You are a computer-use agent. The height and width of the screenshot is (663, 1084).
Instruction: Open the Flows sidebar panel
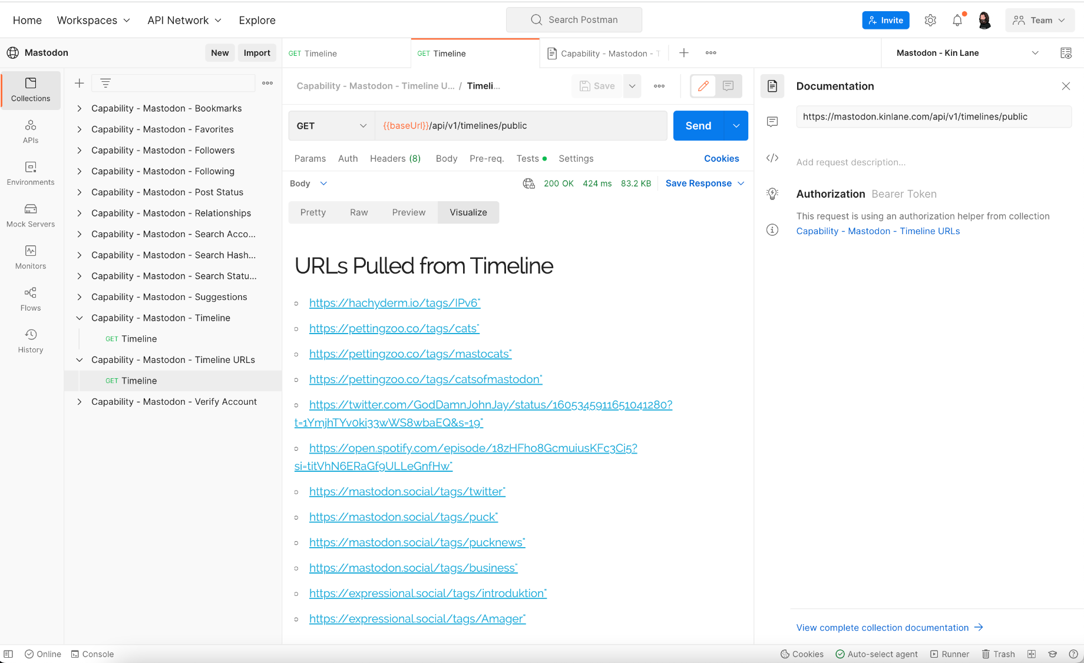tap(31, 299)
